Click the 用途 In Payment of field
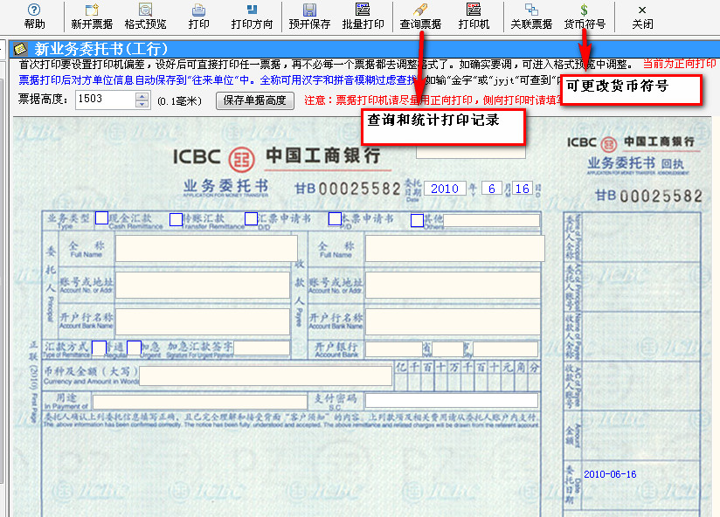720x517 pixels. pyautogui.click(x=200, y=402)
